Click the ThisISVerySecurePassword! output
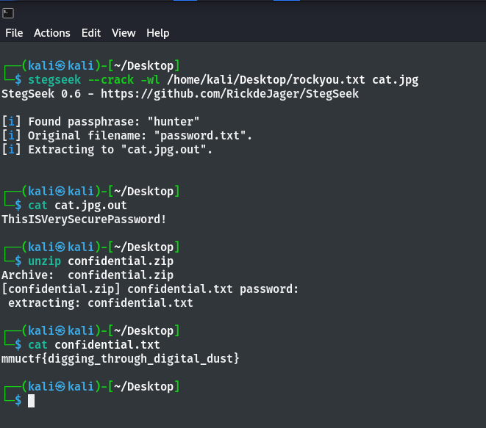This screenshot has height=428, width=486. (x=84, y=220)
